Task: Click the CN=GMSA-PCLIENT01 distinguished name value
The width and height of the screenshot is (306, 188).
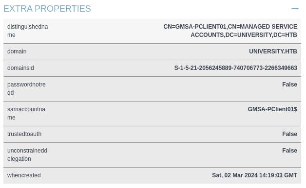Action: (230, 31)
